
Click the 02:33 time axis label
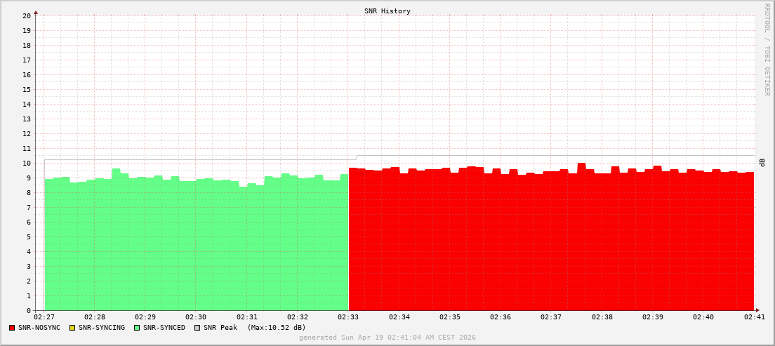point(349,317)
